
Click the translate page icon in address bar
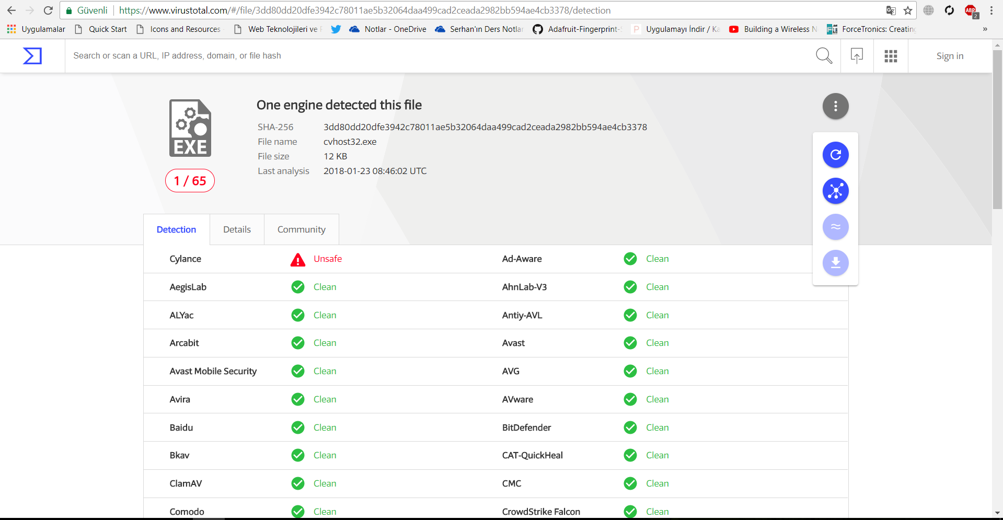coord(891,10)
